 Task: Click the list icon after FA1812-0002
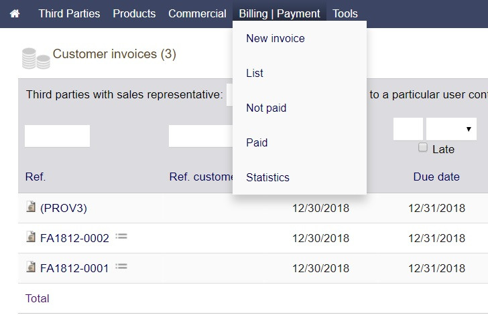point(121,236)
